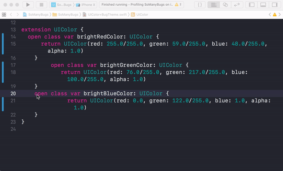Click the Stop button in toolbar
The image size is (283, 171).
click(x=41, y=5)
